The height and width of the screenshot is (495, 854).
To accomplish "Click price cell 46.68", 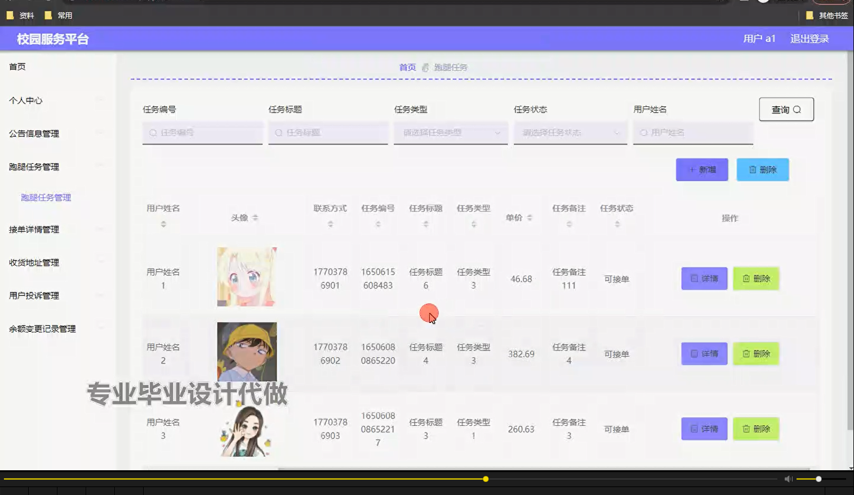I will (x=521, y=279).
